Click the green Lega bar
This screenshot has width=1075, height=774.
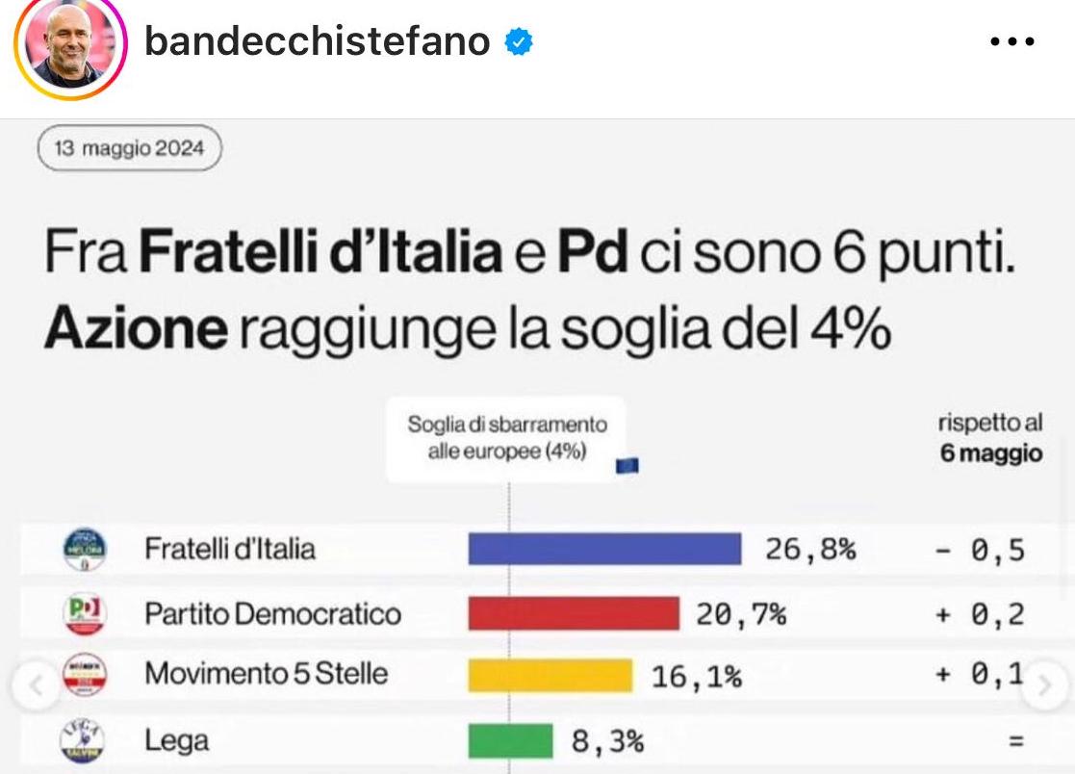coord(510,741)
